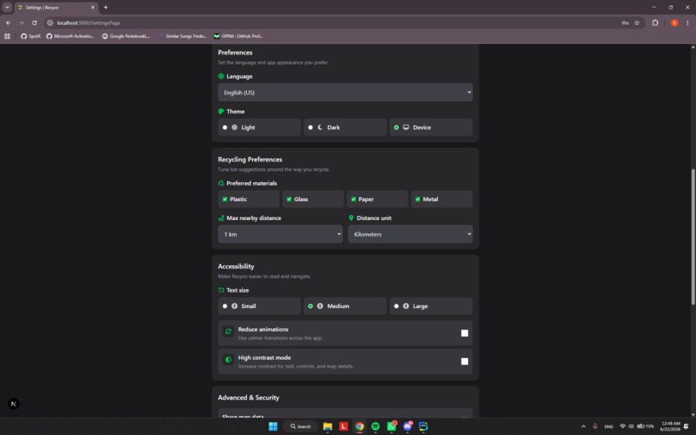Open the Max nearby distance dropdown

tap(280, 234)
